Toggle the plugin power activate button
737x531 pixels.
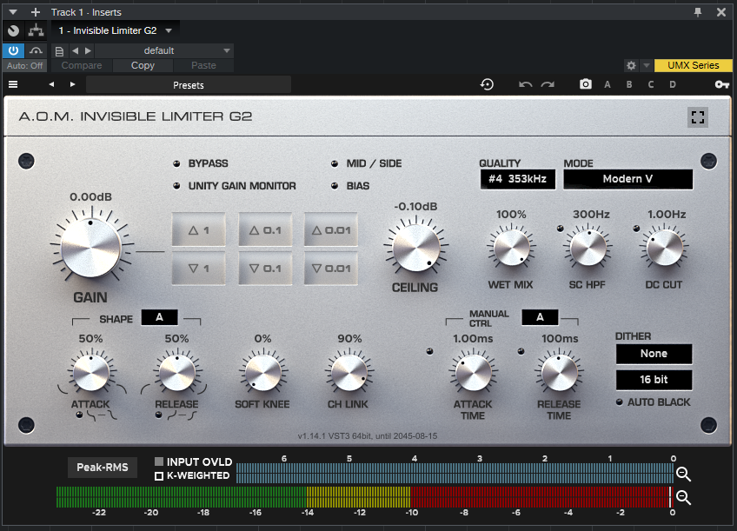13,50
